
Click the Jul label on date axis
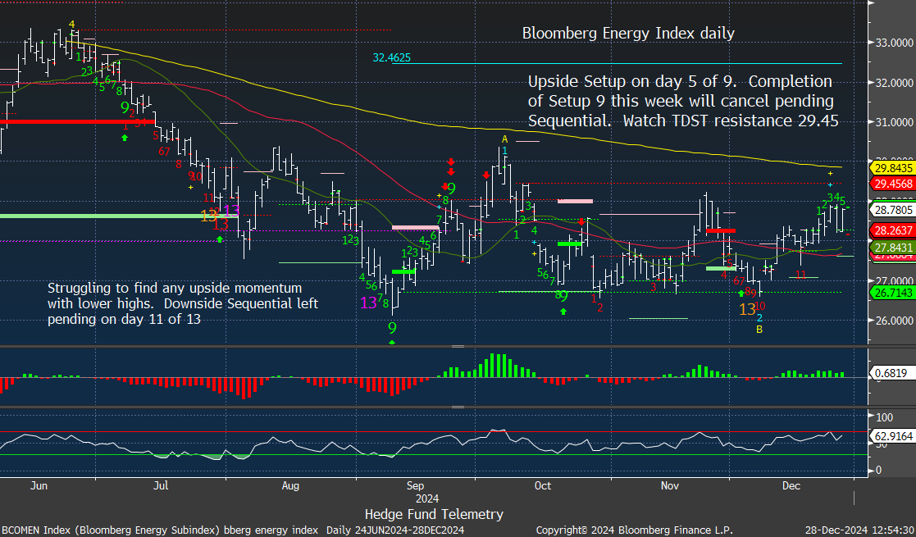(x=161, y=485)
